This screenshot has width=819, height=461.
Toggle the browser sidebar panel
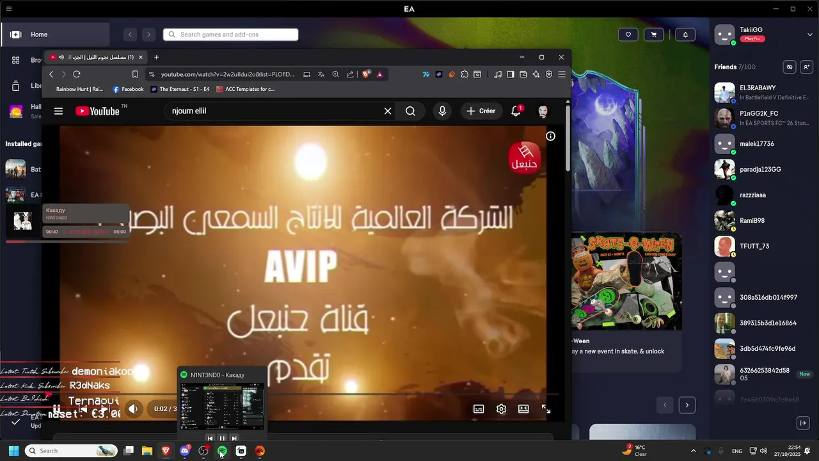point(511,74)
